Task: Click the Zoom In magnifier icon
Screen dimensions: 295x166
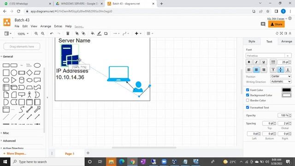Action: click(x=36, y=34)
